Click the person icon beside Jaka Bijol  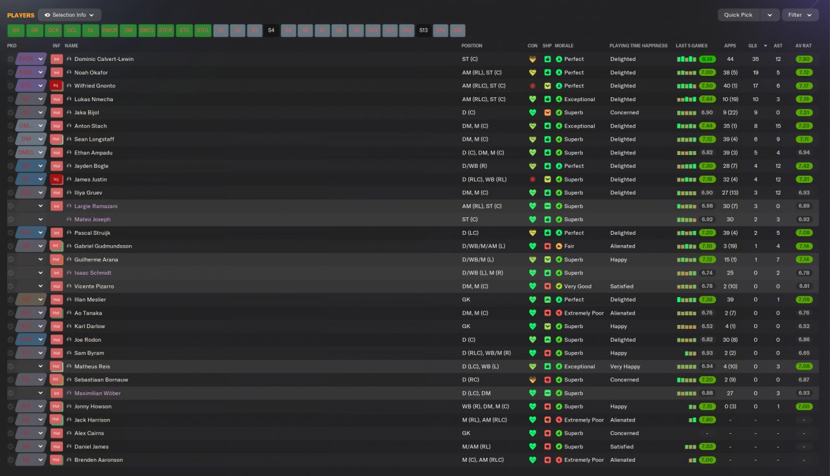(x=69, y=113)
